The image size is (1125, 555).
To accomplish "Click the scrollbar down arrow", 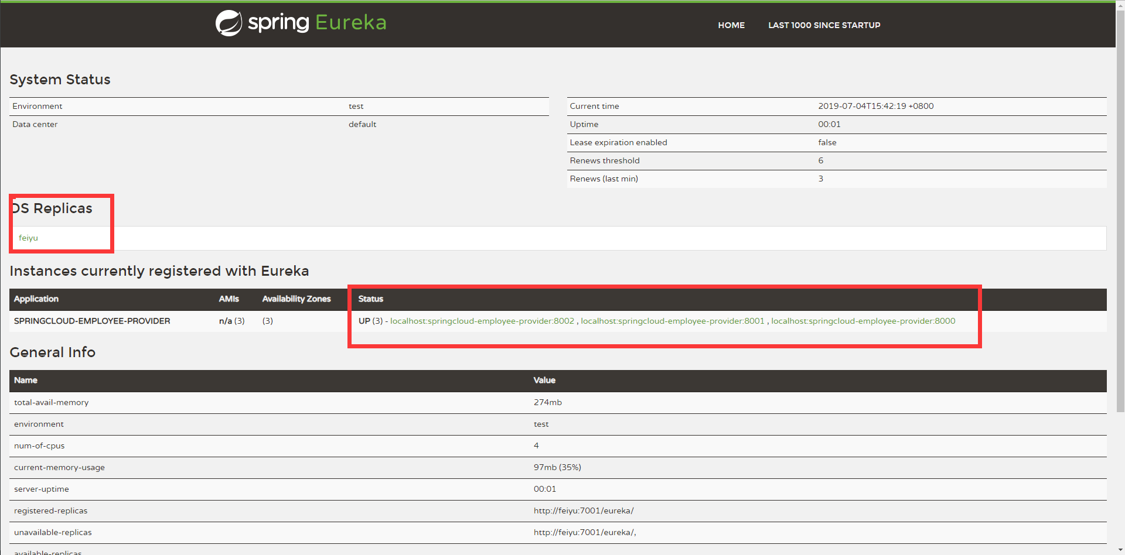I will click(1120, 550).
